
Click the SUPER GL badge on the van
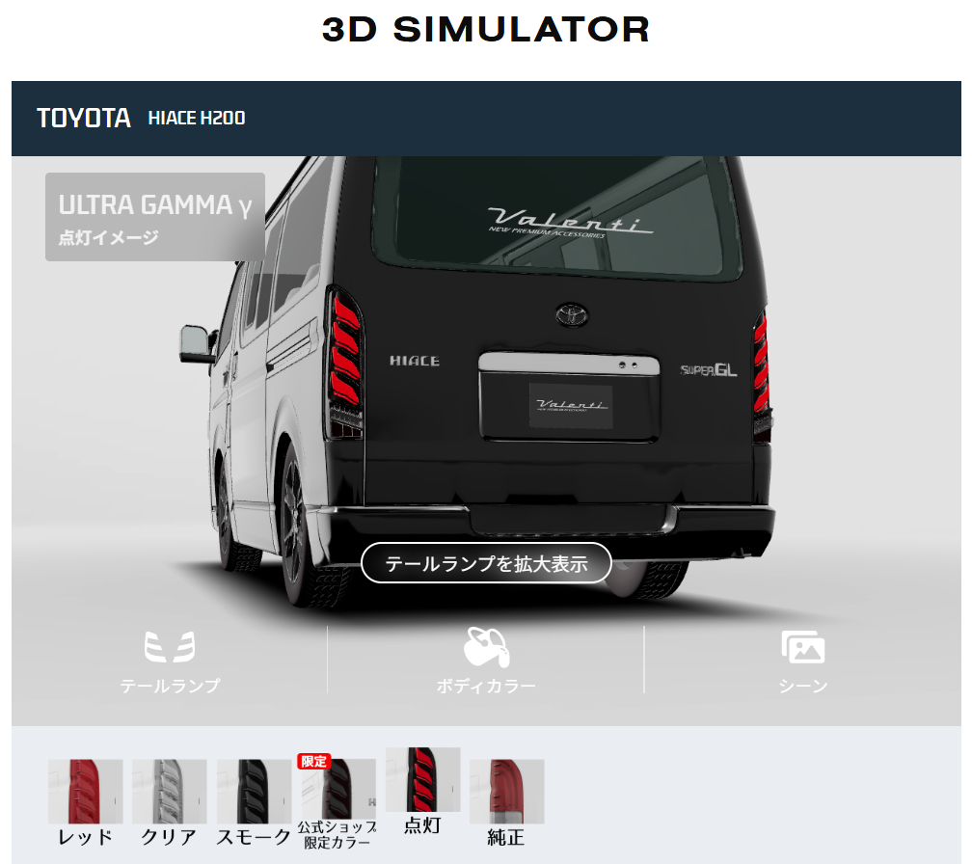(709, 369)
